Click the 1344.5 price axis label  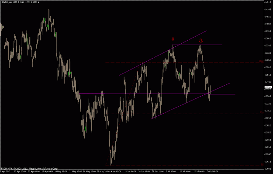click(x=268, y=82)
